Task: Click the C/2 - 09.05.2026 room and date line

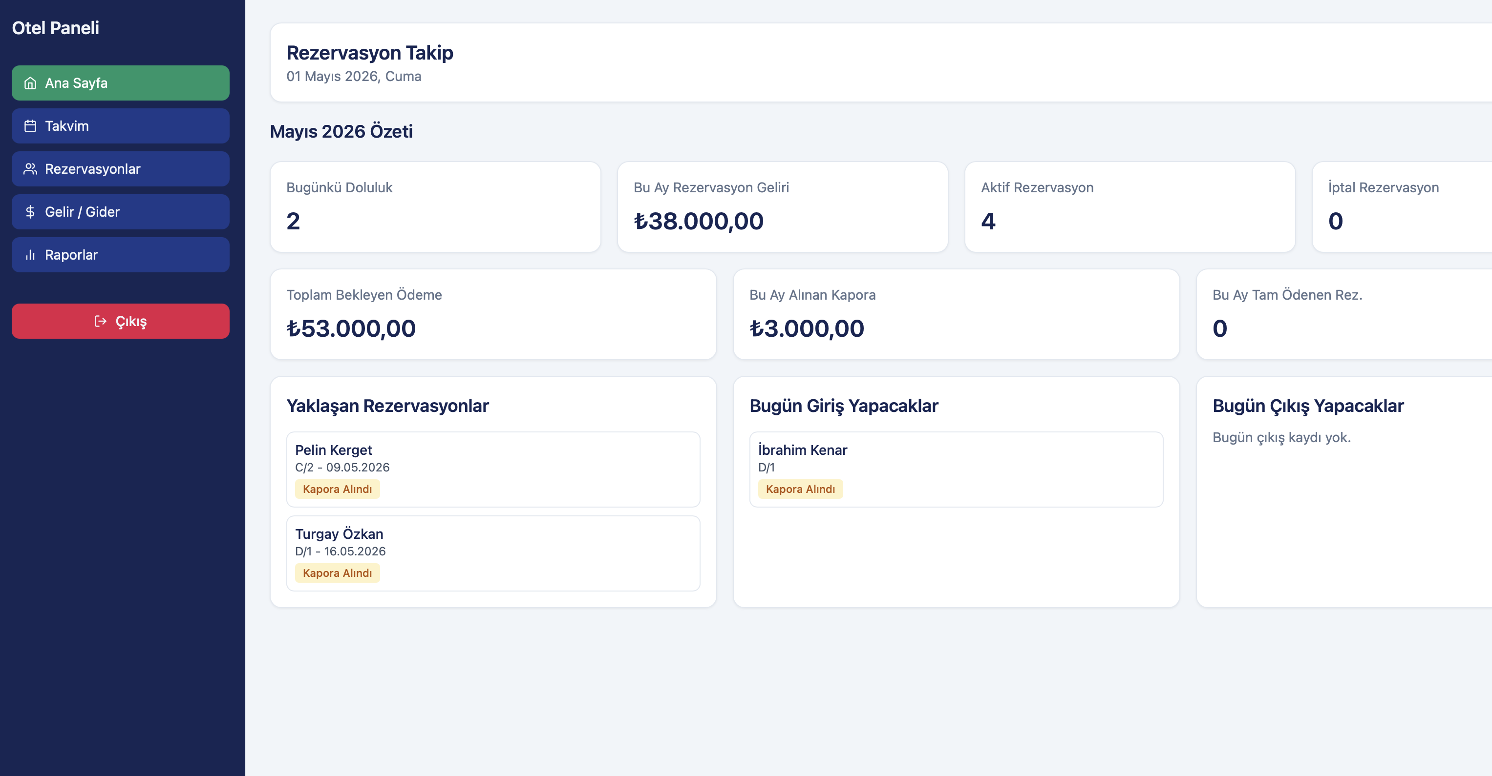Action: pos(342,468)
